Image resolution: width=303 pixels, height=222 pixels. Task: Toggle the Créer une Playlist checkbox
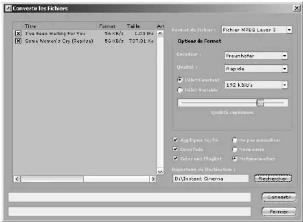click(175, 158)
